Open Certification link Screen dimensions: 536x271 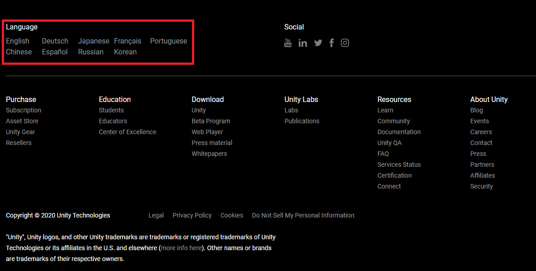[394, 175]
